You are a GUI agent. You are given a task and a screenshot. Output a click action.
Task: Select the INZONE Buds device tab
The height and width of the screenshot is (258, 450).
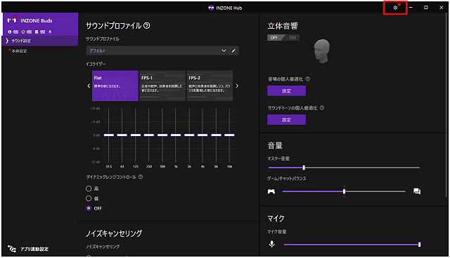(40, 24)
